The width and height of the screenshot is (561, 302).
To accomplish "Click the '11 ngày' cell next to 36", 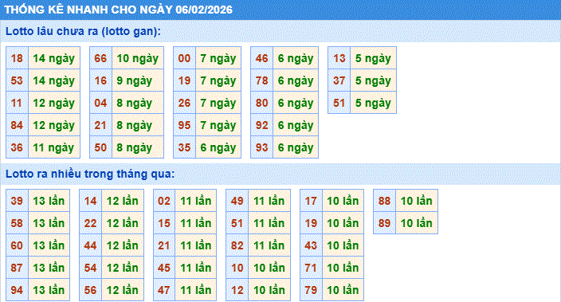I will tap(54, 147).
